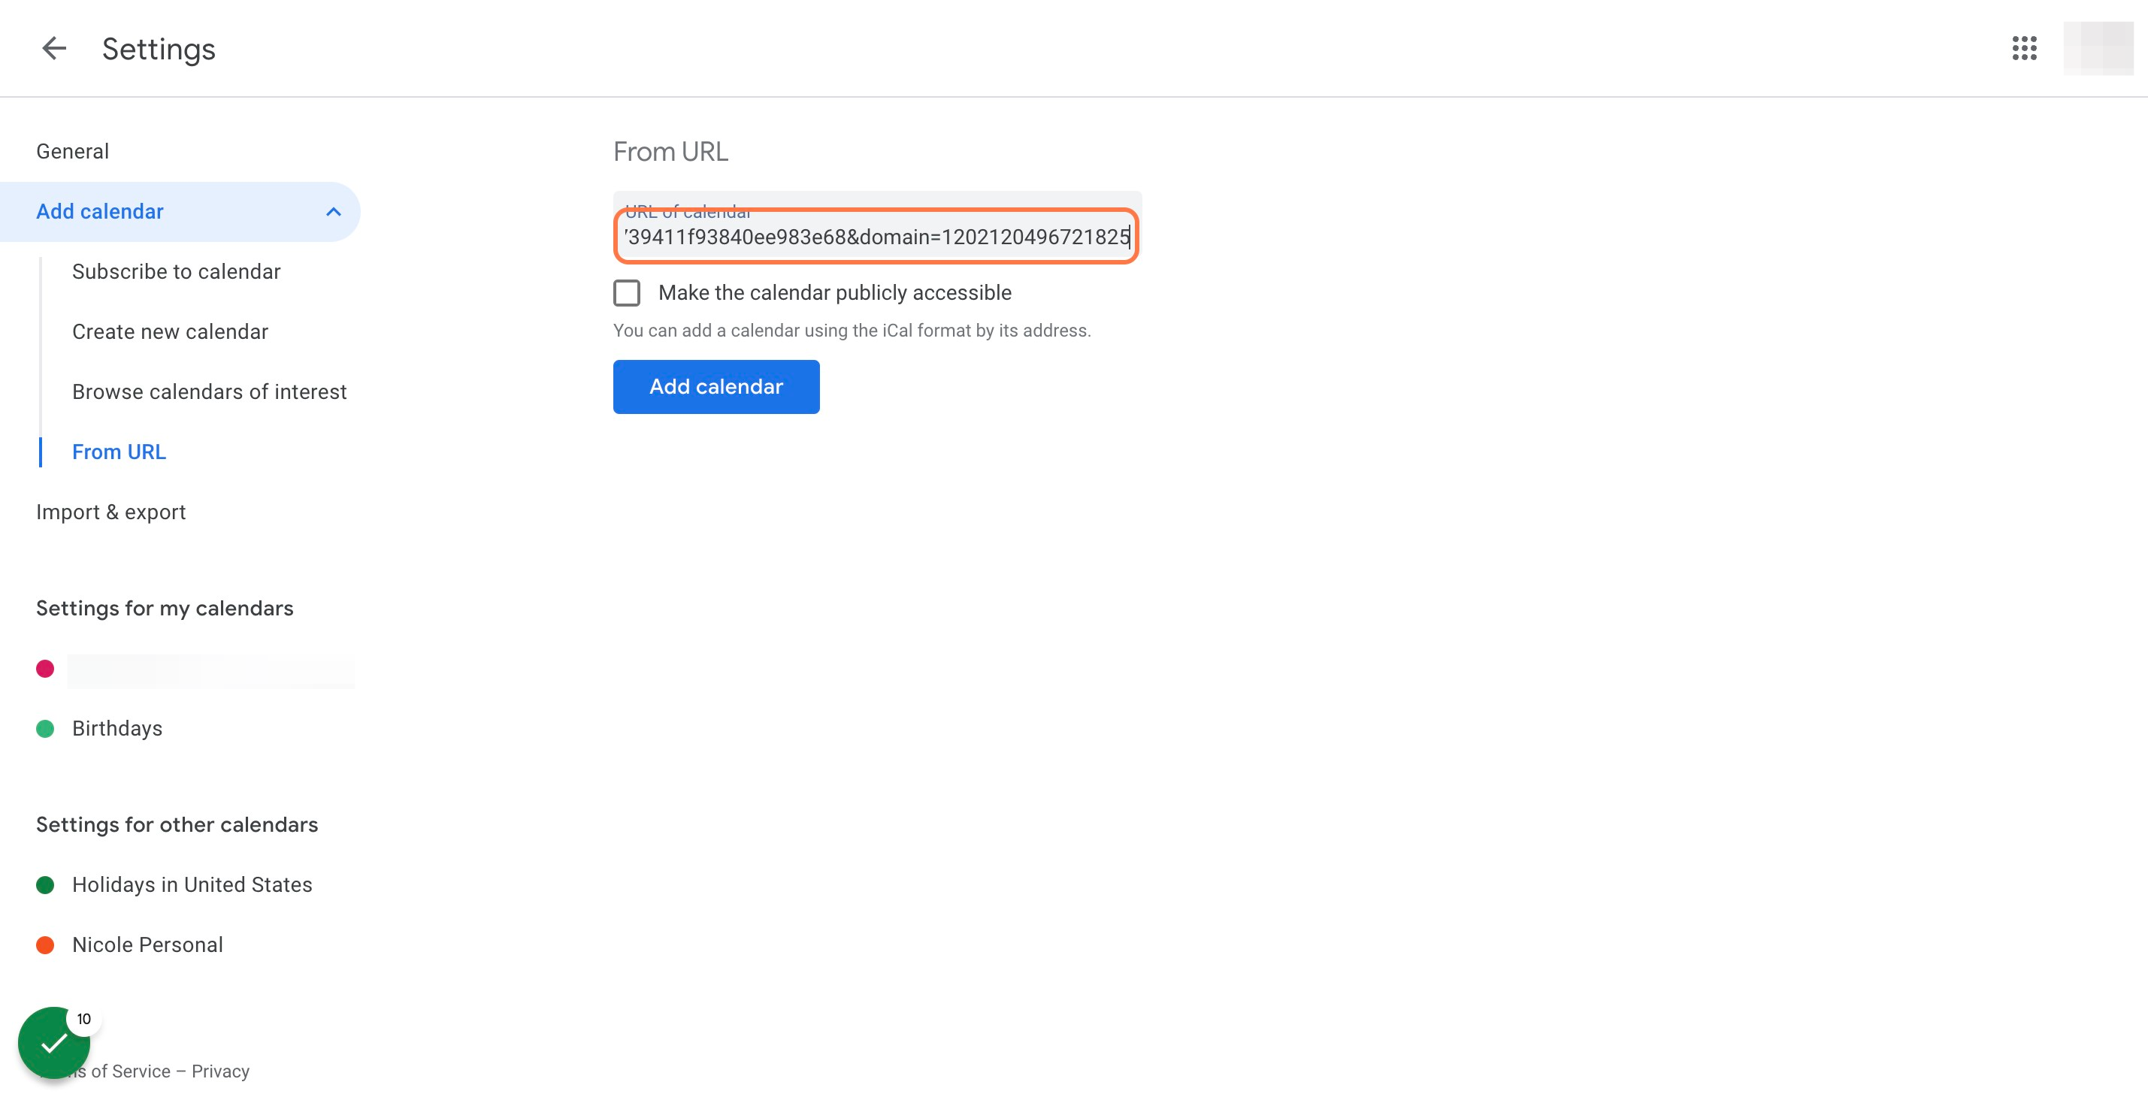This screenshot has width=2148, height=1094.
Task: Click the green Birthdays color dot
Action: (45, 729)
